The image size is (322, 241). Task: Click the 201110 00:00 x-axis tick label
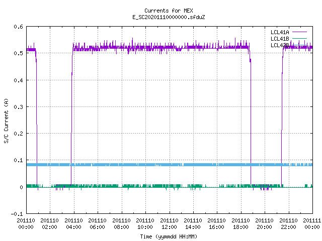click(x=26, y=224)
